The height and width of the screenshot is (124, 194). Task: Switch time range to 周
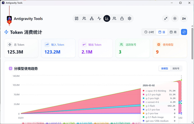(x=173, y=32)
